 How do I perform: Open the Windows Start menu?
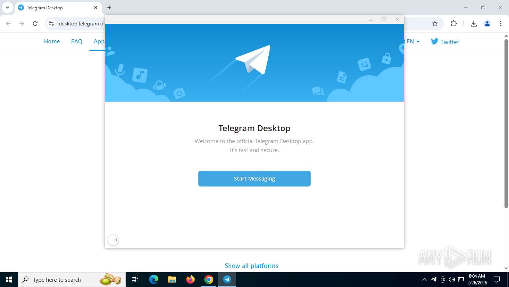tap(9, 280)
